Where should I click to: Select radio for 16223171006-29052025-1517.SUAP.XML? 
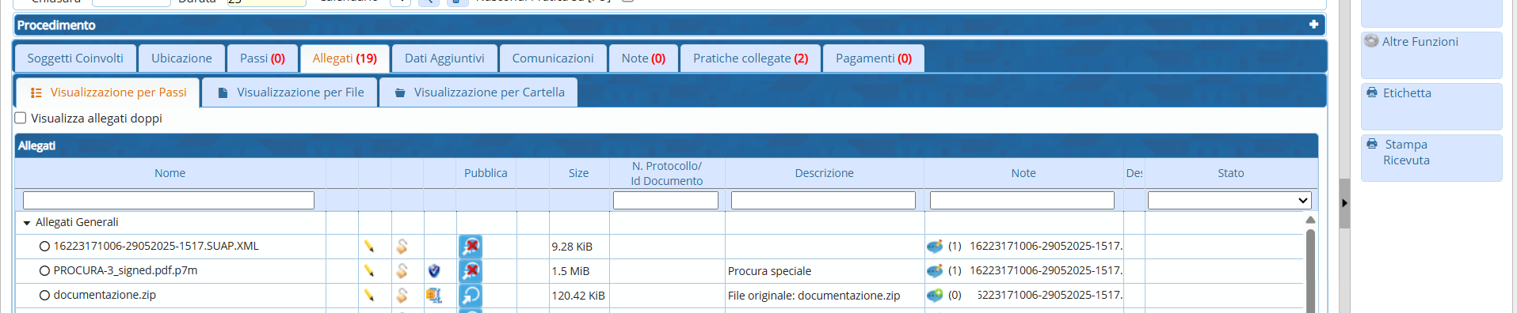coord(45,247)
